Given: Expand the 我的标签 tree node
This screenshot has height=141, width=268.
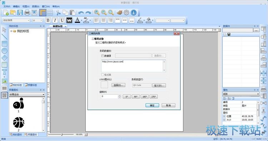Looking at the screenshot, I should point(11,31).
